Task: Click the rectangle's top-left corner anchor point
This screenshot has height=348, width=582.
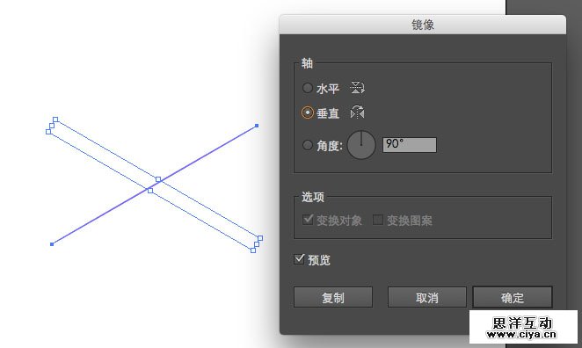Action: (55, 120)
